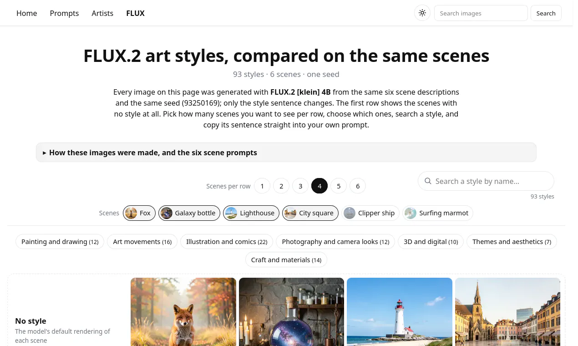Jump to Art movements category
Screen dimensions: 578x346
click(142, 242)
